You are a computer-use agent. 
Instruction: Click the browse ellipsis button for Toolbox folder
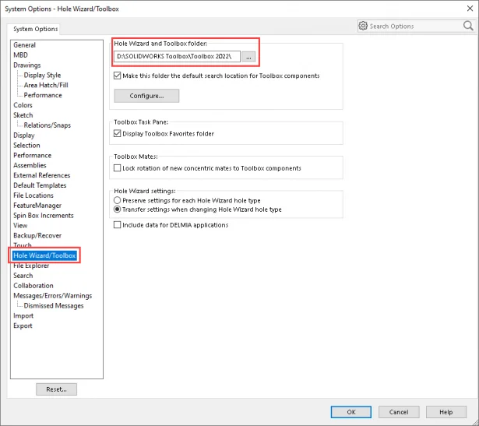248,57
